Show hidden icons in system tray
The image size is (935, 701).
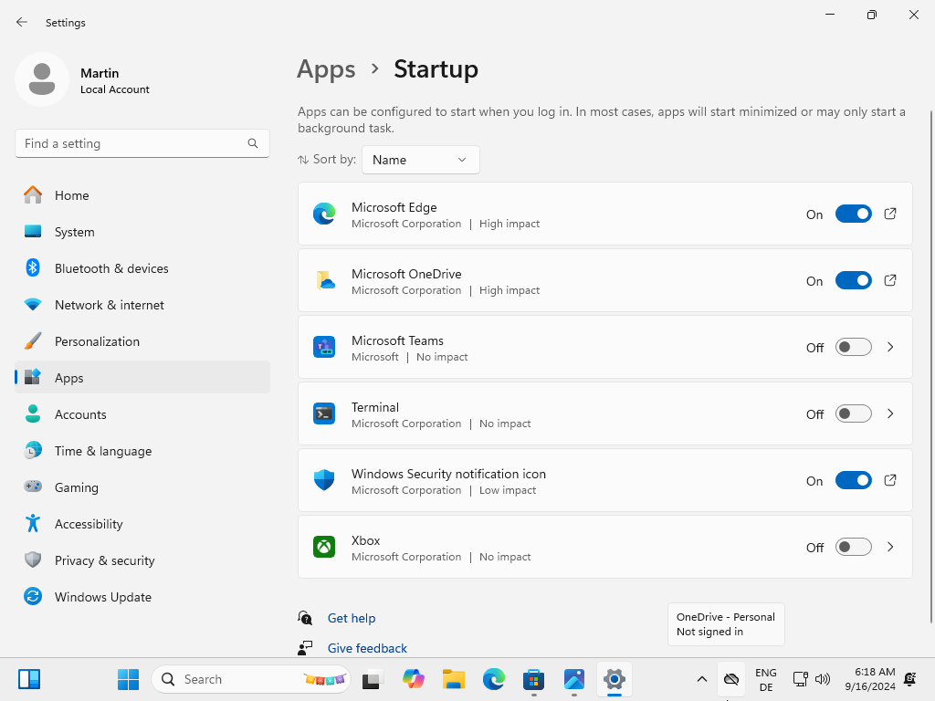tap(701, 679)
